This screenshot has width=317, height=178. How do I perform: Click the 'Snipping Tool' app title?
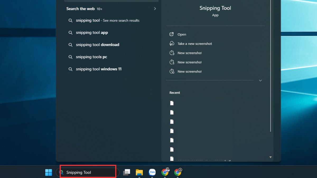click(215, 8)
